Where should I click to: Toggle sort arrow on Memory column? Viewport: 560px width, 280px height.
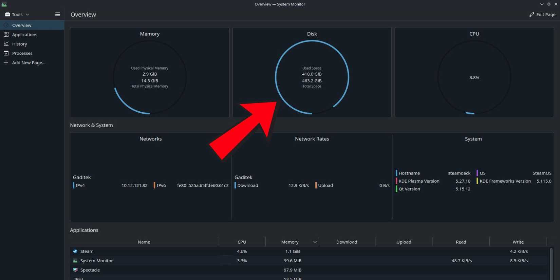315,242
